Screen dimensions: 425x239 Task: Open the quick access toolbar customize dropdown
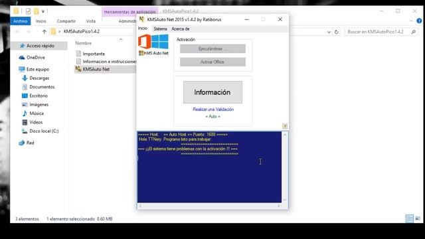tap(43, 11)
